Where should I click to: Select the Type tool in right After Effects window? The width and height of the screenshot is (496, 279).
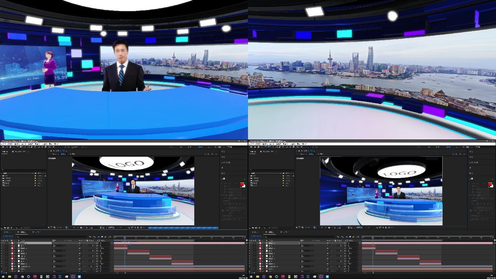283,147
